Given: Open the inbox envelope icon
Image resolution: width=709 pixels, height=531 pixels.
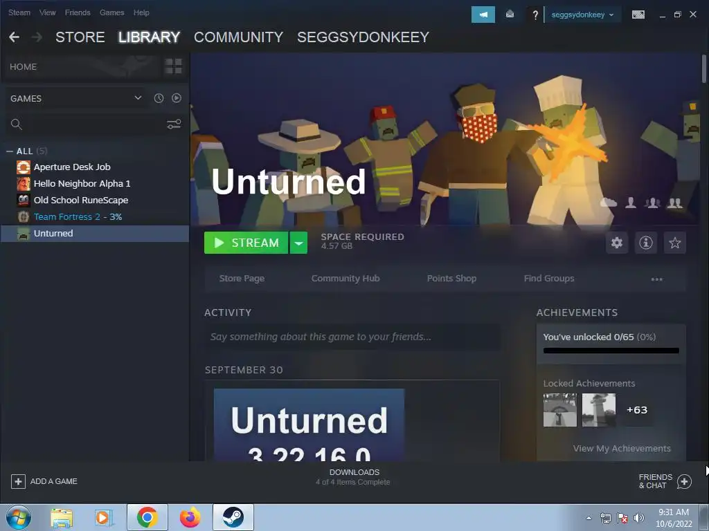Looking at the screenshot, I should pos(510,15).
